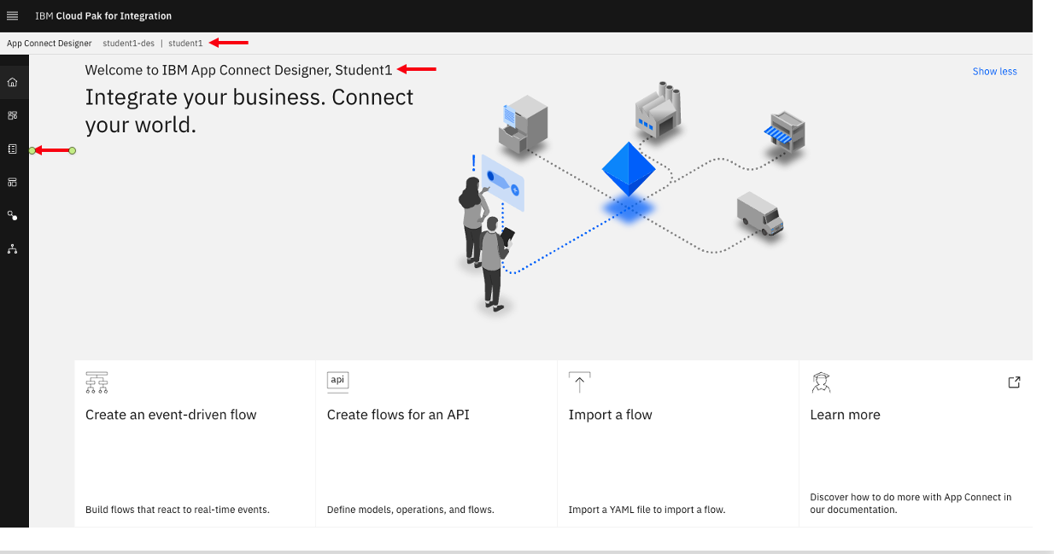Image resolution: width=1054 pixels, height=554 pixels.
Task: Click the upload arrow icon on the Import tile
Action: 579,382
